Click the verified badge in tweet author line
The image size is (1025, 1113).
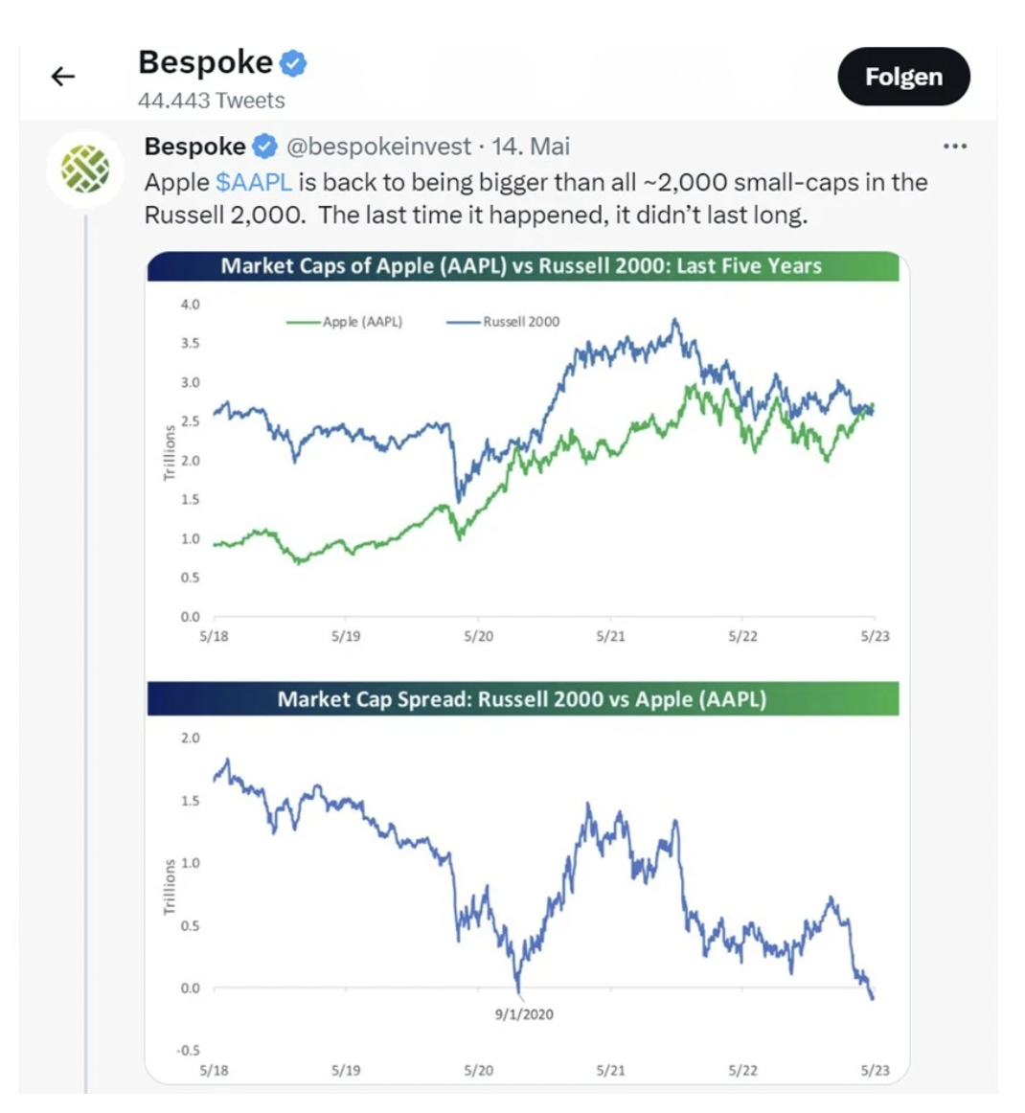pos(264,147)
